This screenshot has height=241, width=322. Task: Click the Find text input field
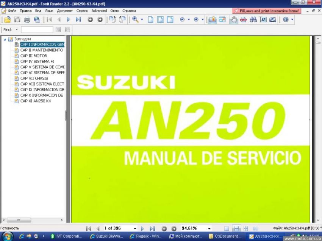pos(37,30)
